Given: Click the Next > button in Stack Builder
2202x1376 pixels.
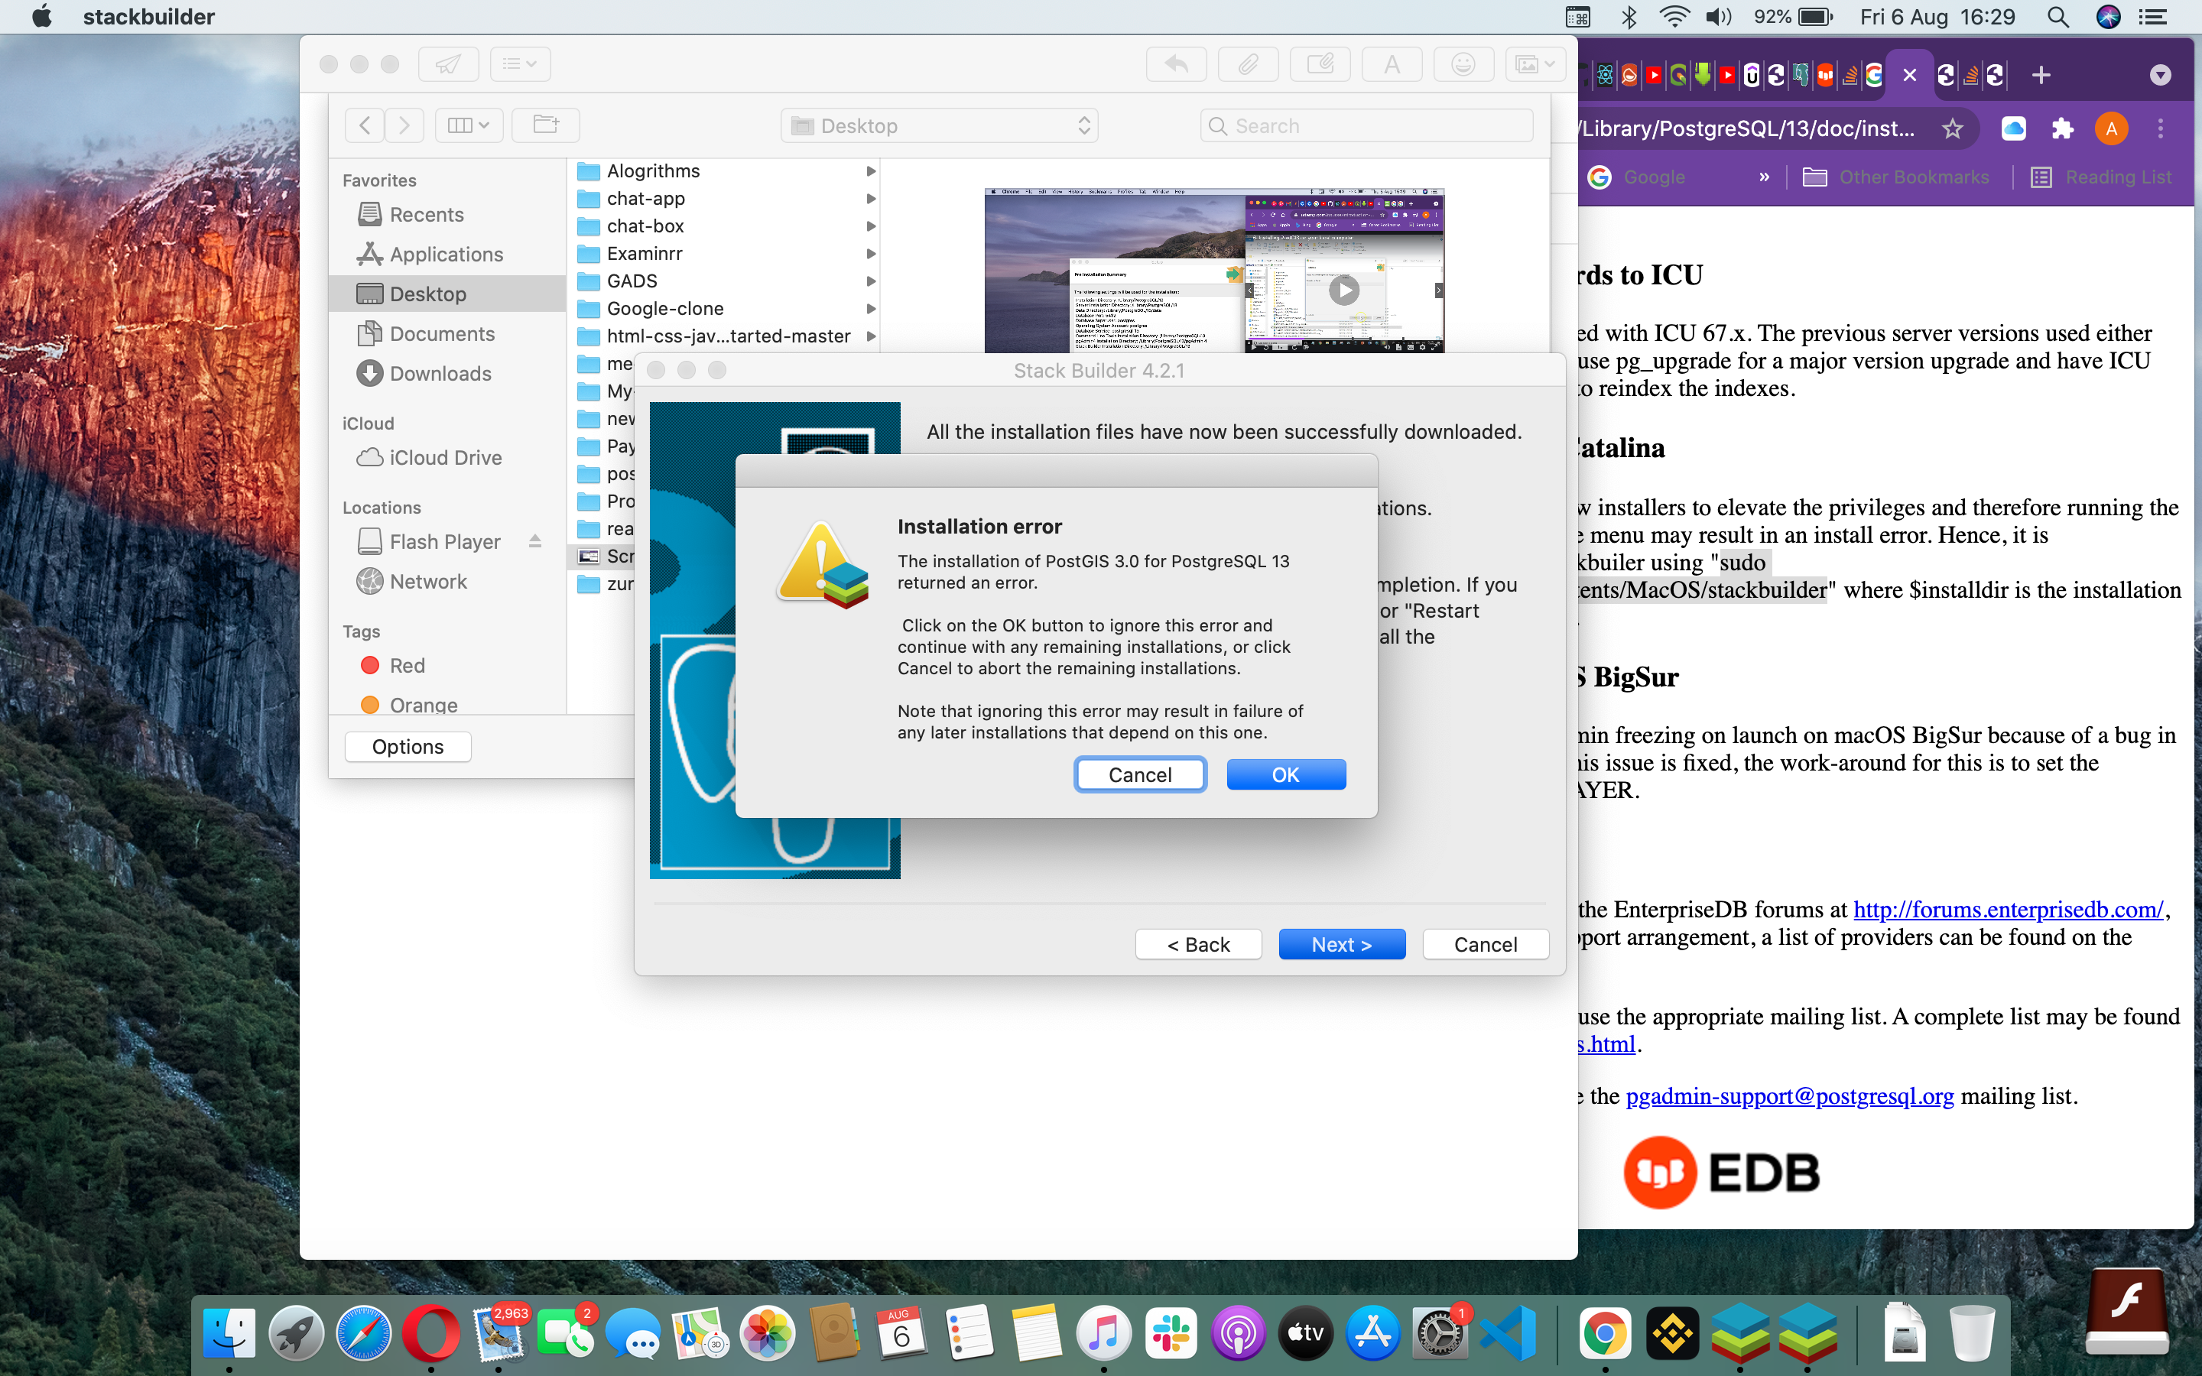Looking at the screenshot, I should click(1341, 945).
